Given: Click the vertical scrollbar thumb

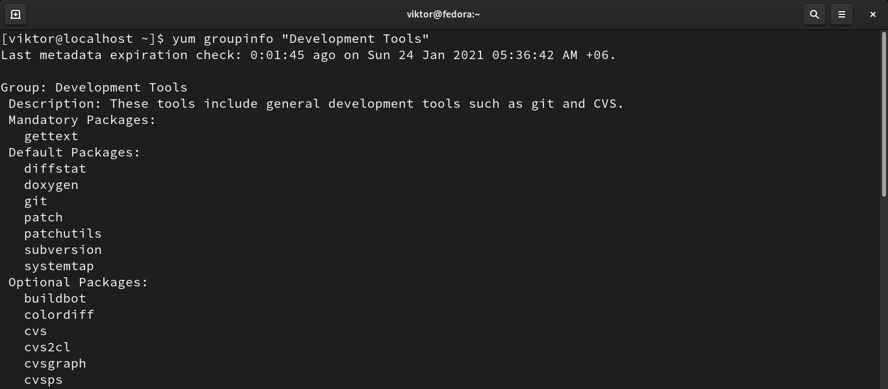Looking at the screenshot, I should 883,114.
